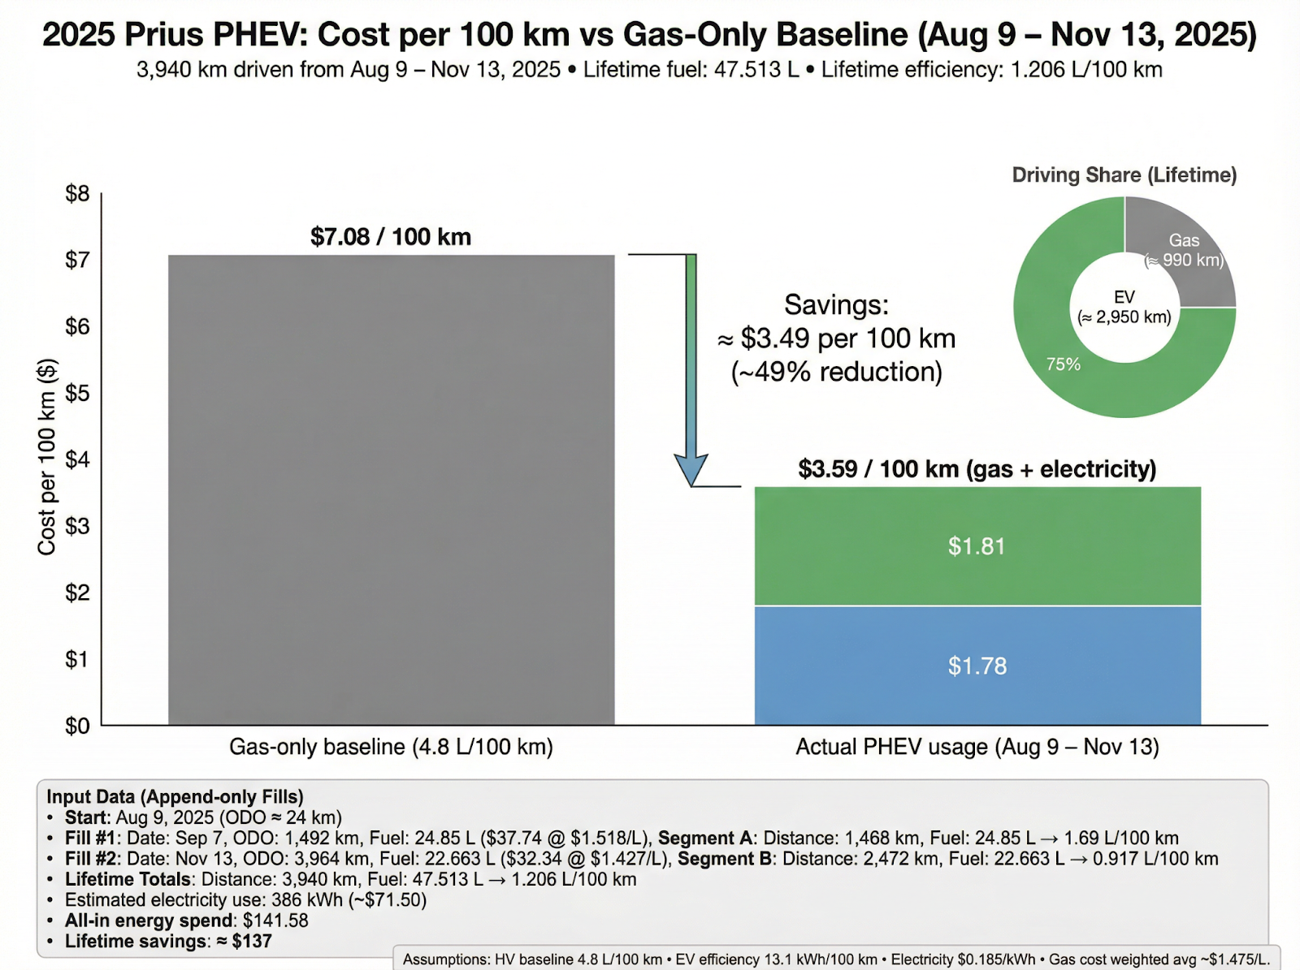Select the blue $1.78 bar segment

977,666
